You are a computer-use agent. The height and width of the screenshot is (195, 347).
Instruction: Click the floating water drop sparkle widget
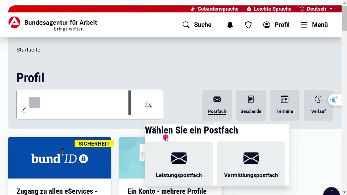click(x=334, y=100)
